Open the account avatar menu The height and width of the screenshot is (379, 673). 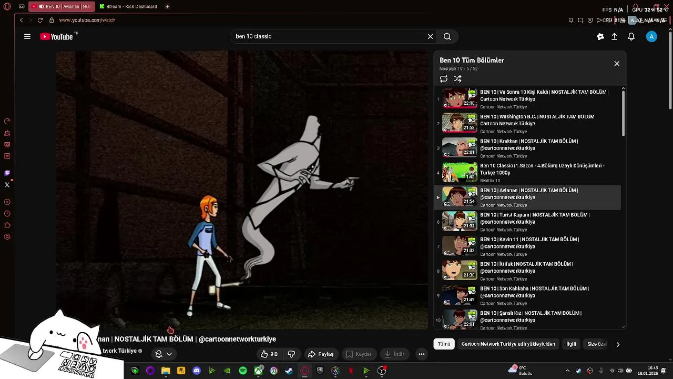click(x=651, y=36)
